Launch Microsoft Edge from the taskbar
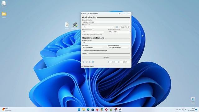The height and width of the screenshot is (112, 199). (x=88, y=110)
